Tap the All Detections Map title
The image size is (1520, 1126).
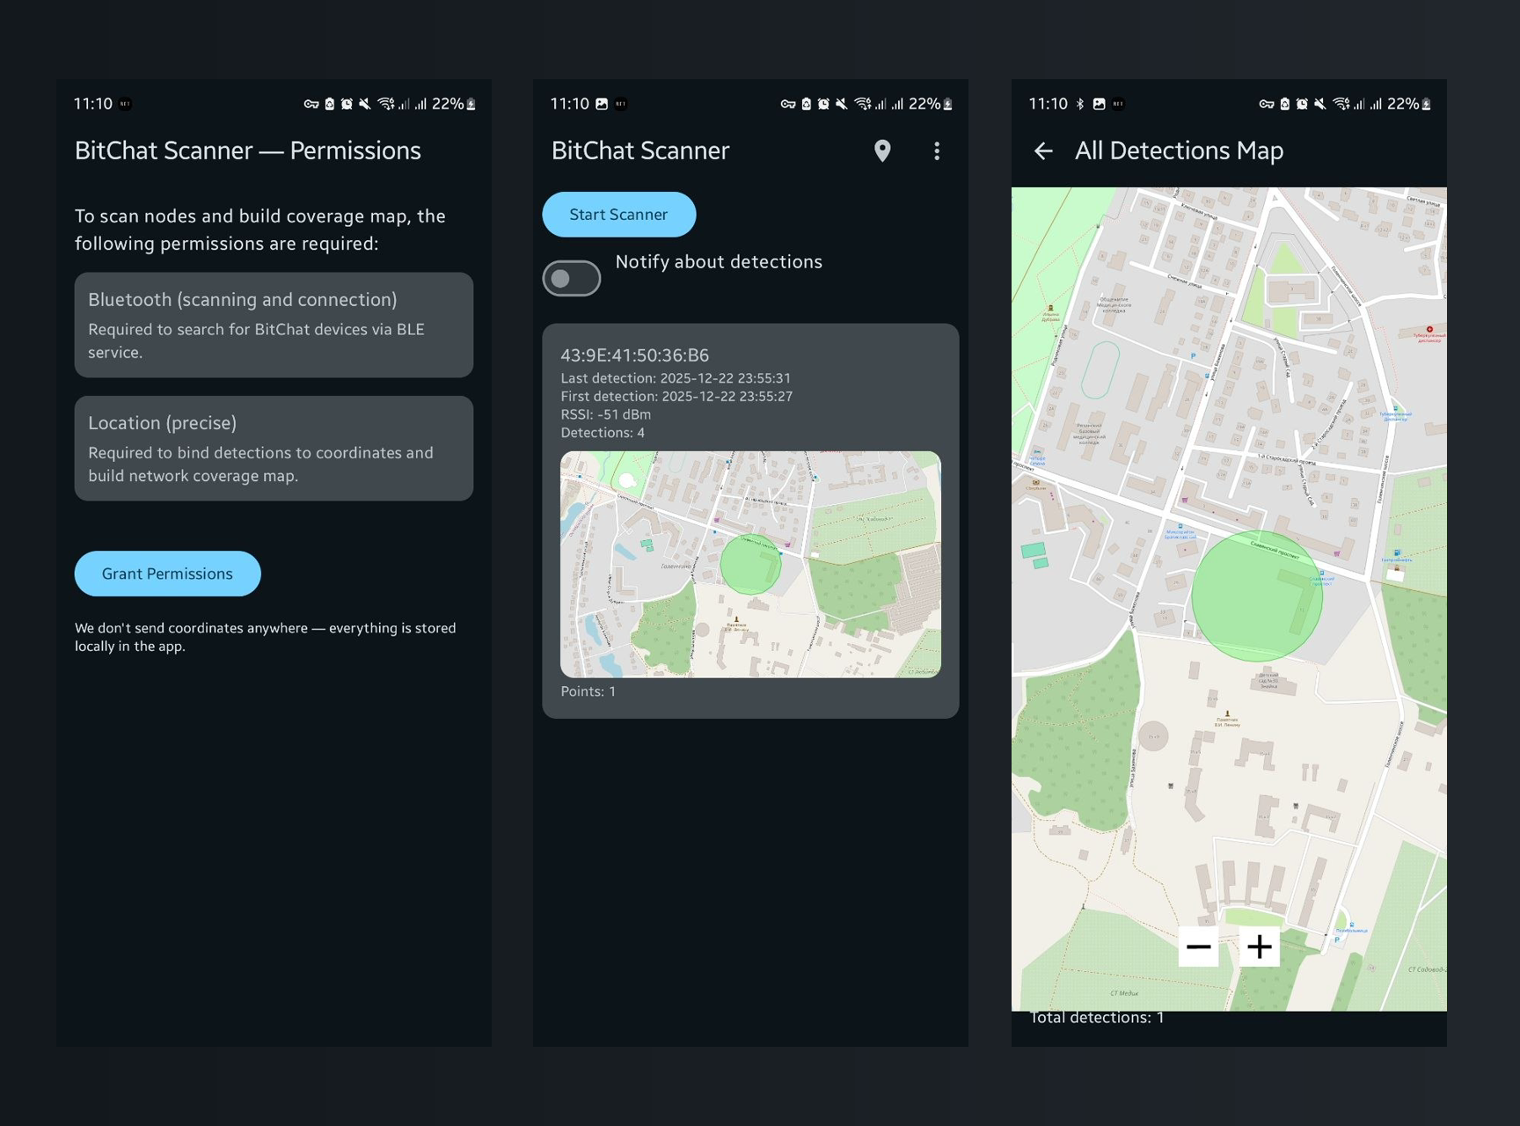pos(1179,151)
